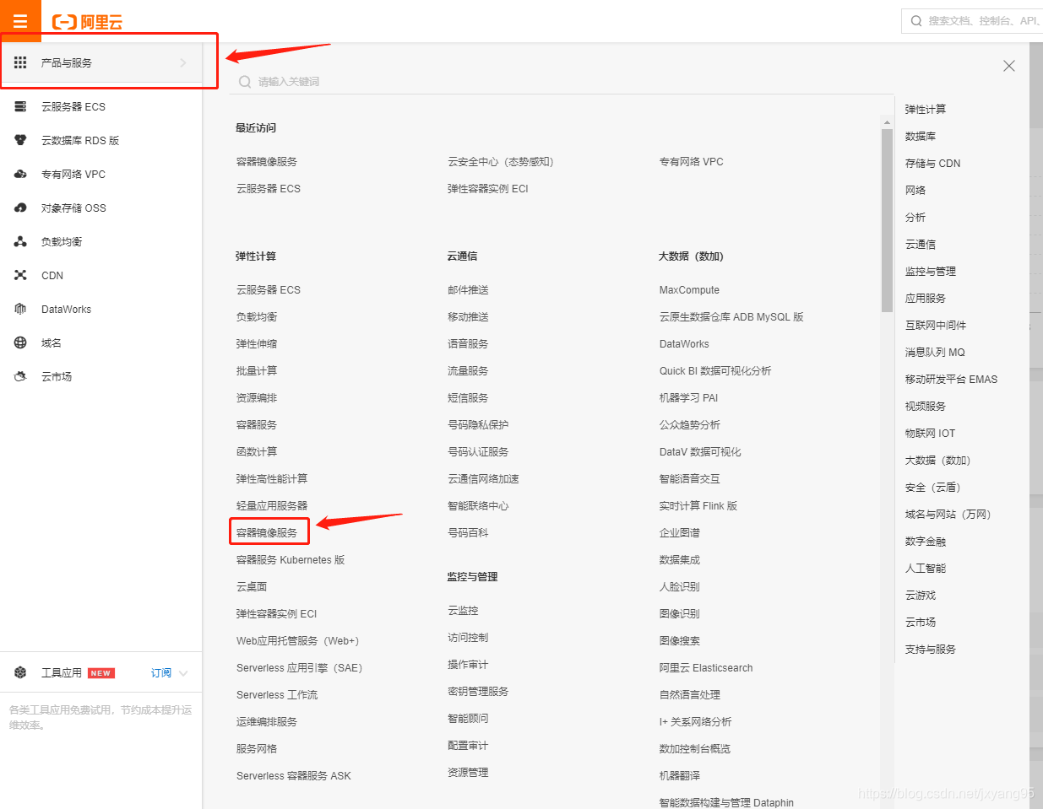1043x809 pixels.
Task: Open 访问控制 link
Action: click(468, 638)
